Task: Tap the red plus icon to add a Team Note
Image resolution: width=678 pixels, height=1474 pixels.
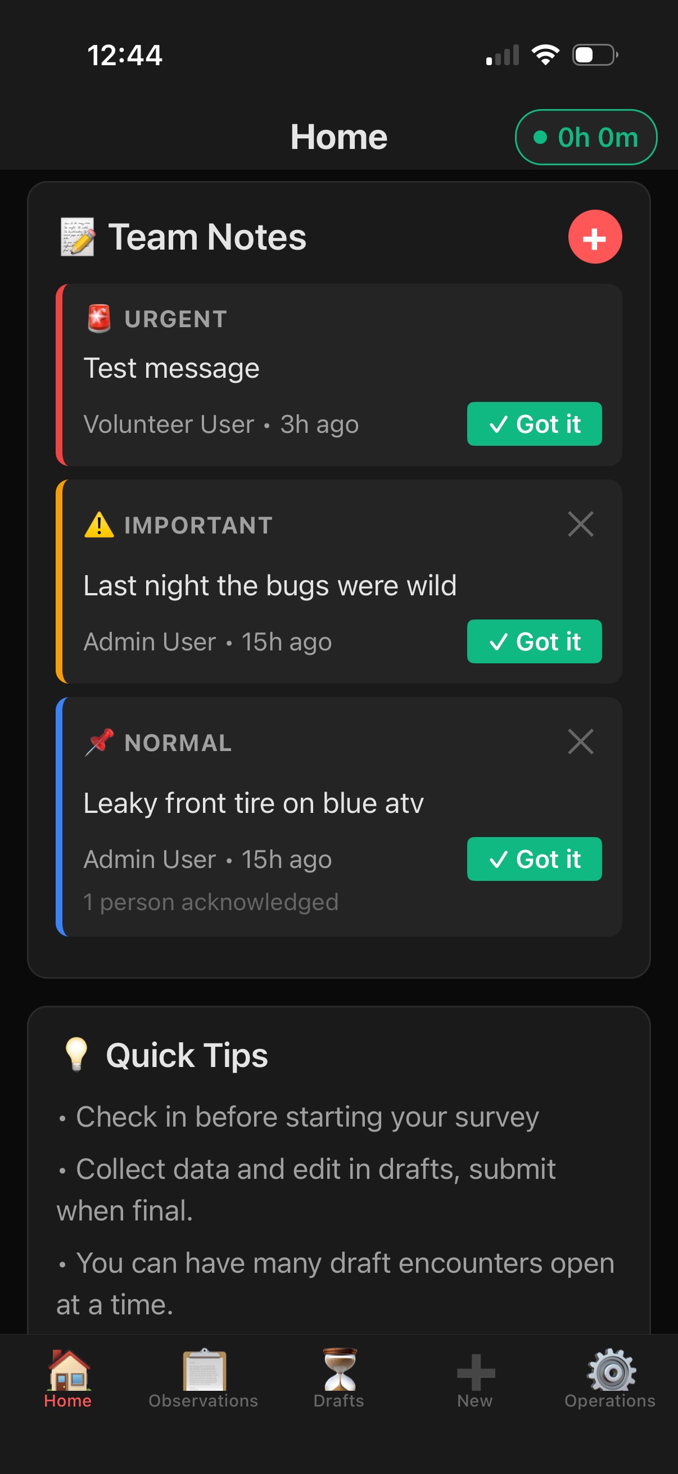Action: coord(594,237)
